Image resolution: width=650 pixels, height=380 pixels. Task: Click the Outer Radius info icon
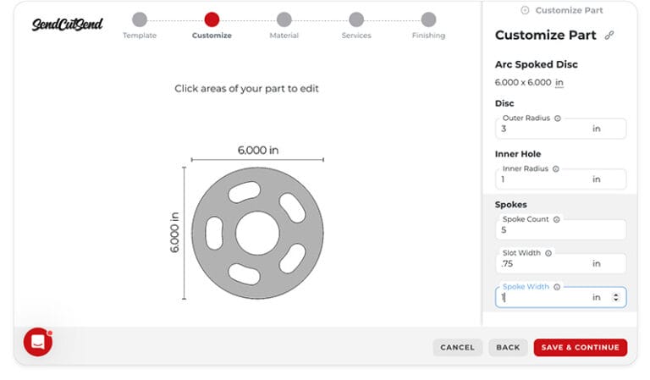click(557, 118)
